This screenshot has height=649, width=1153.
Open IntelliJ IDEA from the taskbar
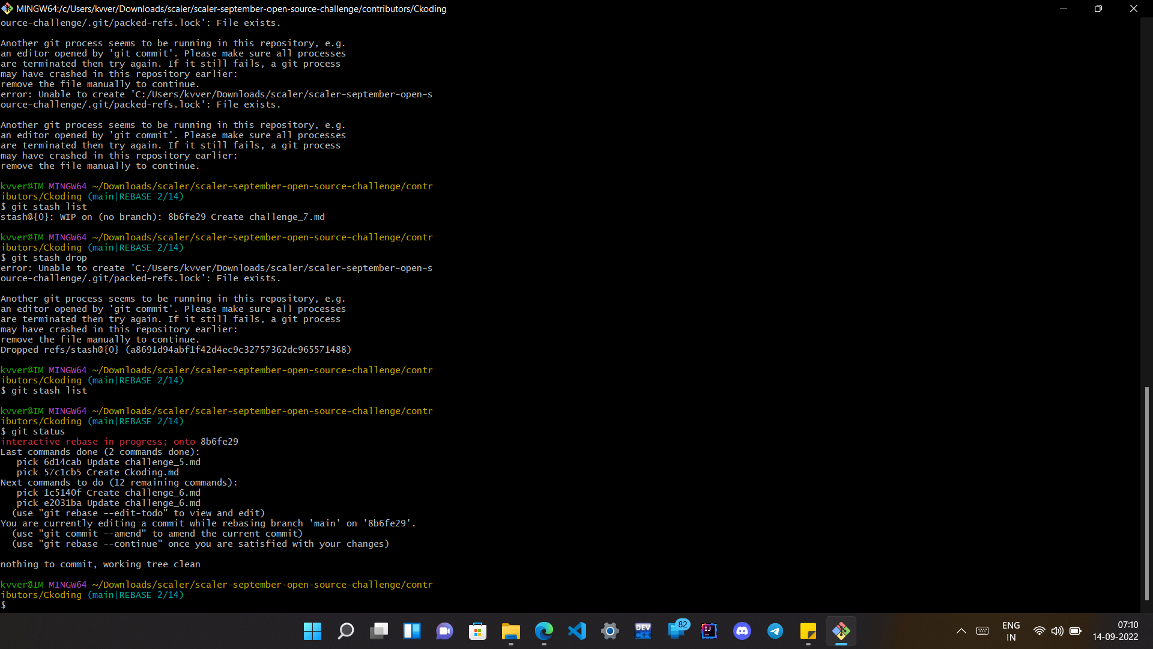[x=709, y=631]
